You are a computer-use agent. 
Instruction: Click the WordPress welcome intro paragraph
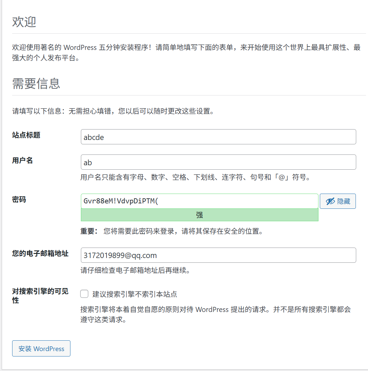(x=186, y=53)
